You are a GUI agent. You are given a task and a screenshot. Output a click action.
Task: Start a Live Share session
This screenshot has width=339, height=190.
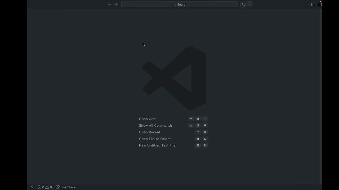point(66,187)
